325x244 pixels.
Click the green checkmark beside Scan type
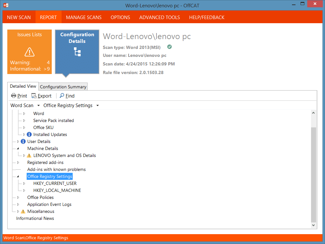tap(169, 46)
